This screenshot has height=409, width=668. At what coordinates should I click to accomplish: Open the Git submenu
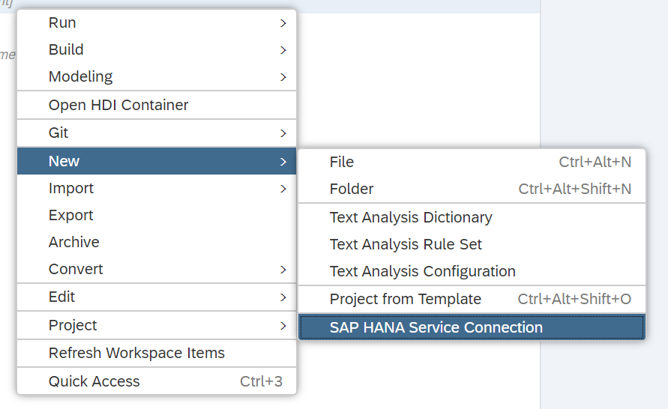pos(157,133)
